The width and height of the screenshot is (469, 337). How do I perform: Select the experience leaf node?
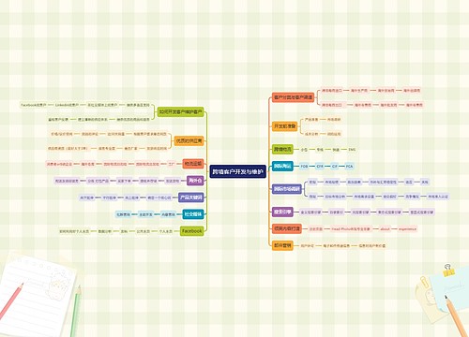point(407,229)
